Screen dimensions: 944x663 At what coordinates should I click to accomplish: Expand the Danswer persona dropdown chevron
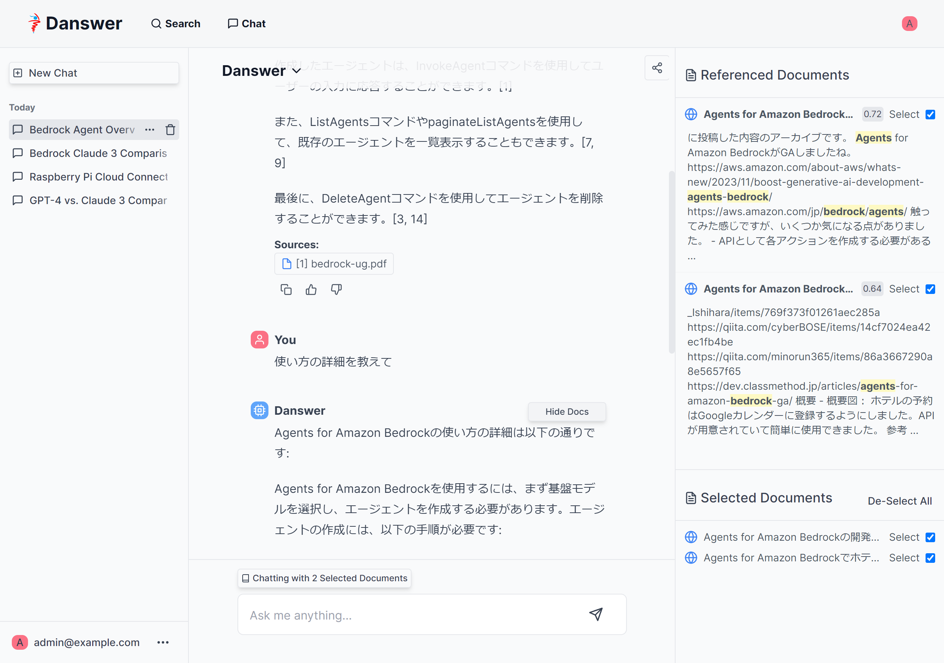[296, 71]
